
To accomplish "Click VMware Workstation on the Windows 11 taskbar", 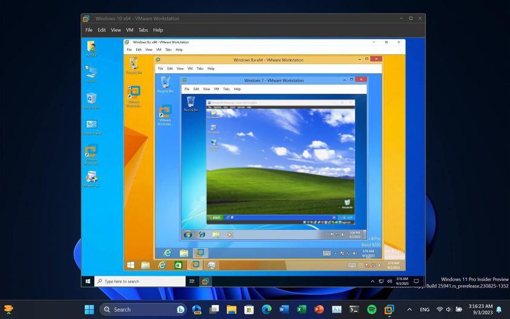I will tap(390, 309).
